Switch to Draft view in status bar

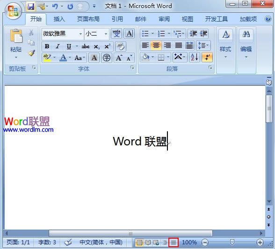tap(174, 242)
